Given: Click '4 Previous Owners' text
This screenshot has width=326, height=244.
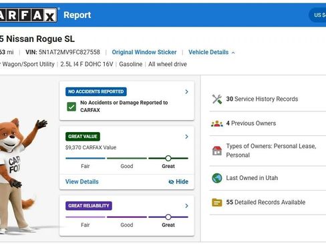Looking at the screenshot, I should (251, 123).
